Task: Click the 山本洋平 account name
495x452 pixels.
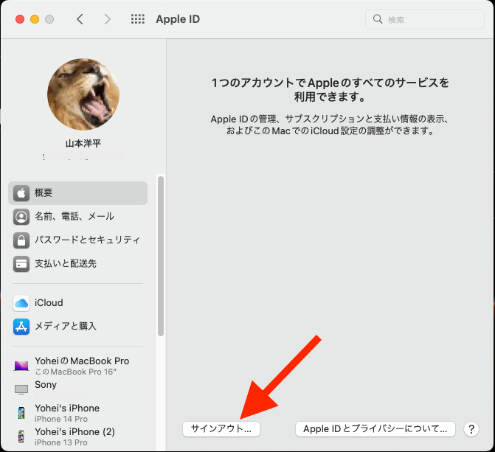Action: 83,144
